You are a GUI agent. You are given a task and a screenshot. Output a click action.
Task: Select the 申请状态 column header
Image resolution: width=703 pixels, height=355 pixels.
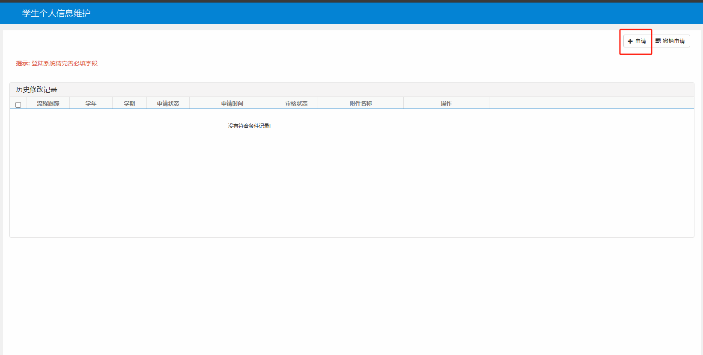168,103
